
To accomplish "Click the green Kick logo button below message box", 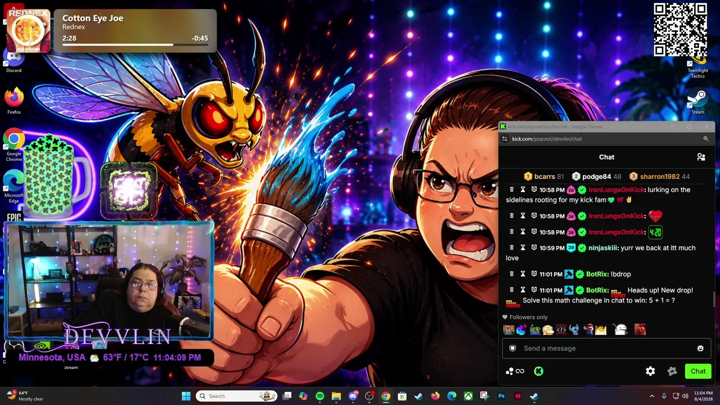I will point(538,371).
